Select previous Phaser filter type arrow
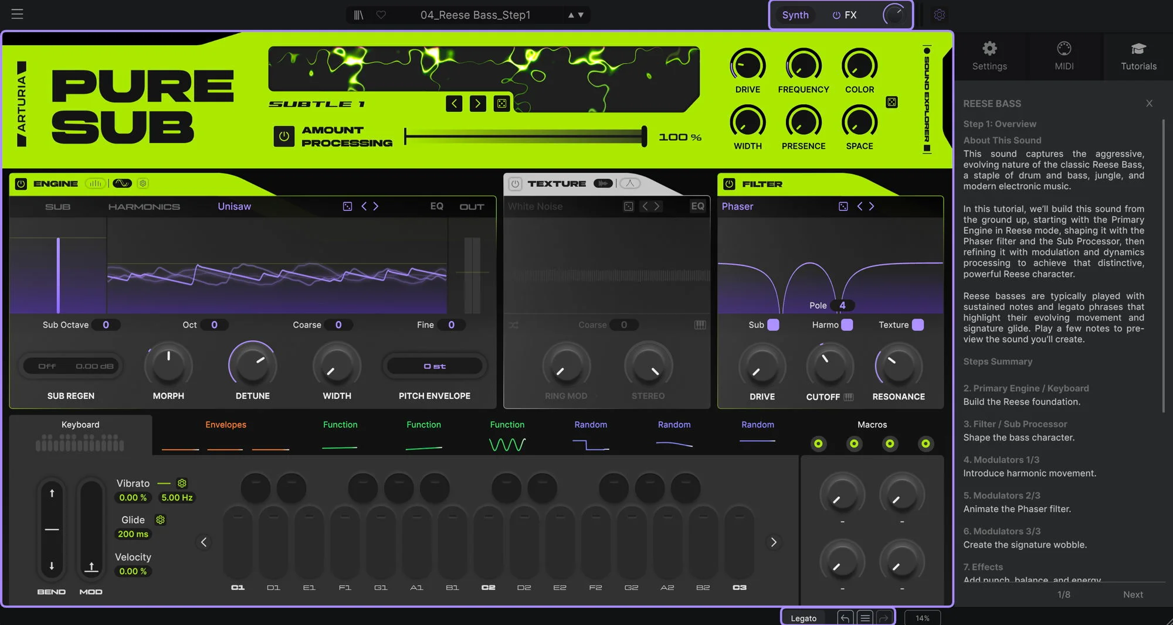Viewport: 1173px width, 625px height. 860,206
